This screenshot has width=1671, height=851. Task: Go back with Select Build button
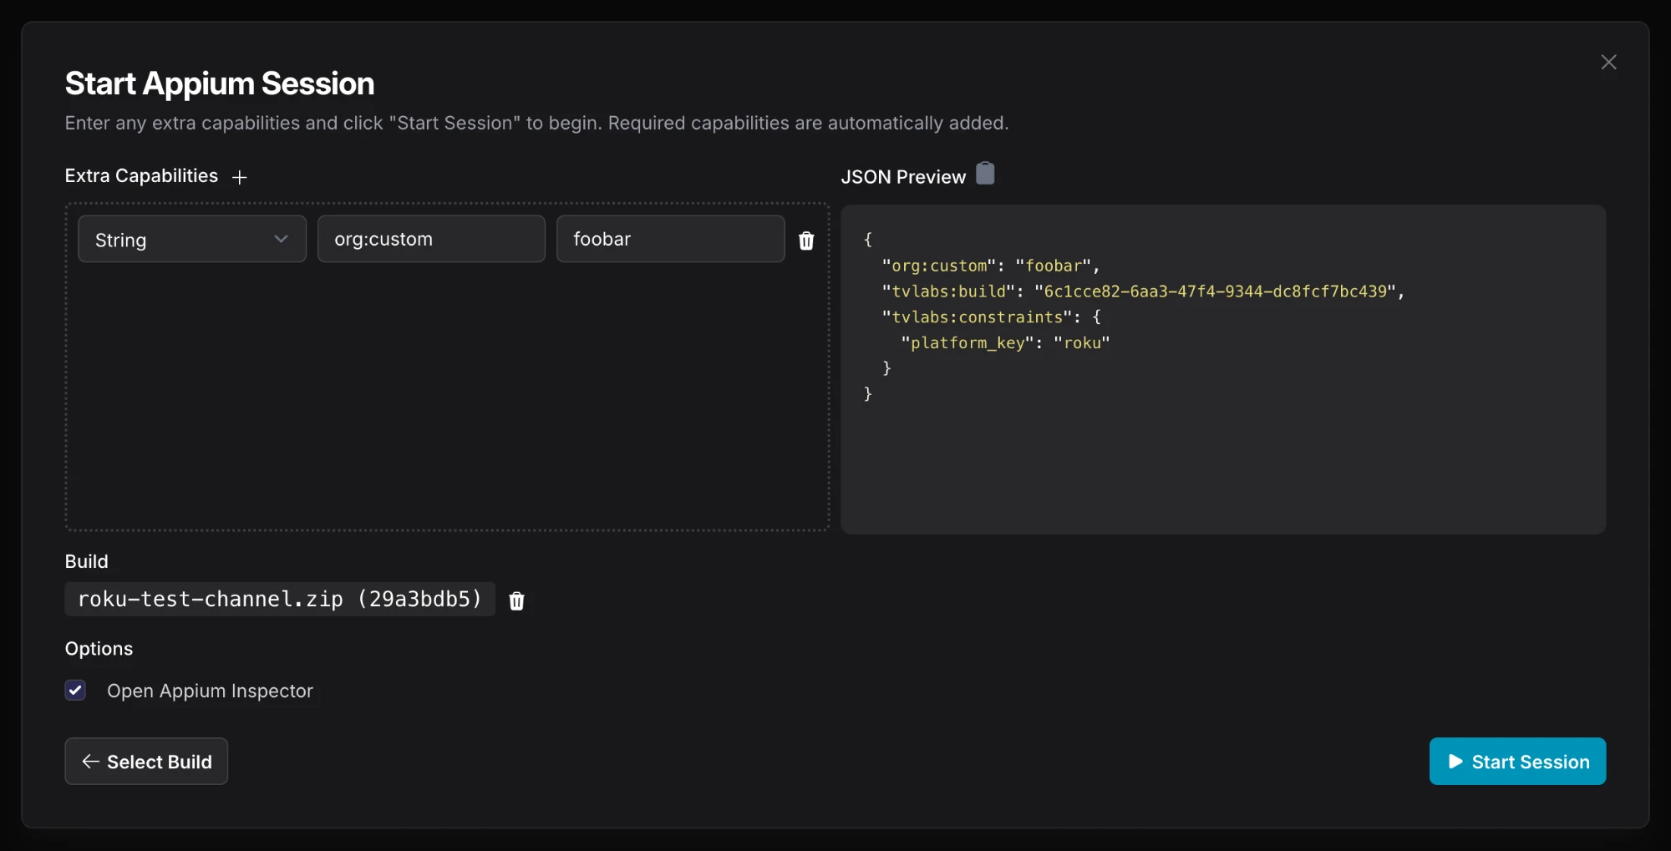(x=146, y=761)
